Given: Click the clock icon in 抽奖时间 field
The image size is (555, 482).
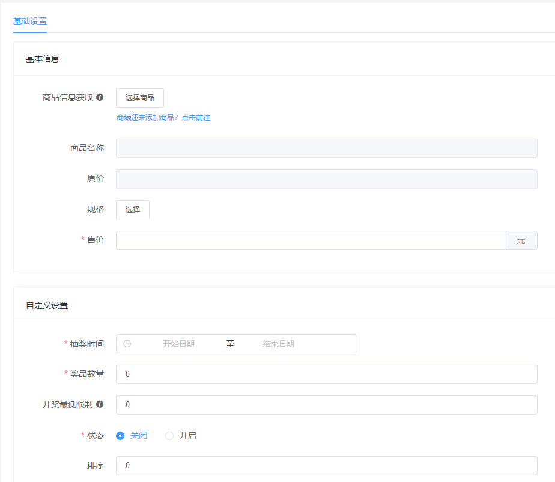Looking at the screenshot, I should pyautogui.click(x=127, y=344).
